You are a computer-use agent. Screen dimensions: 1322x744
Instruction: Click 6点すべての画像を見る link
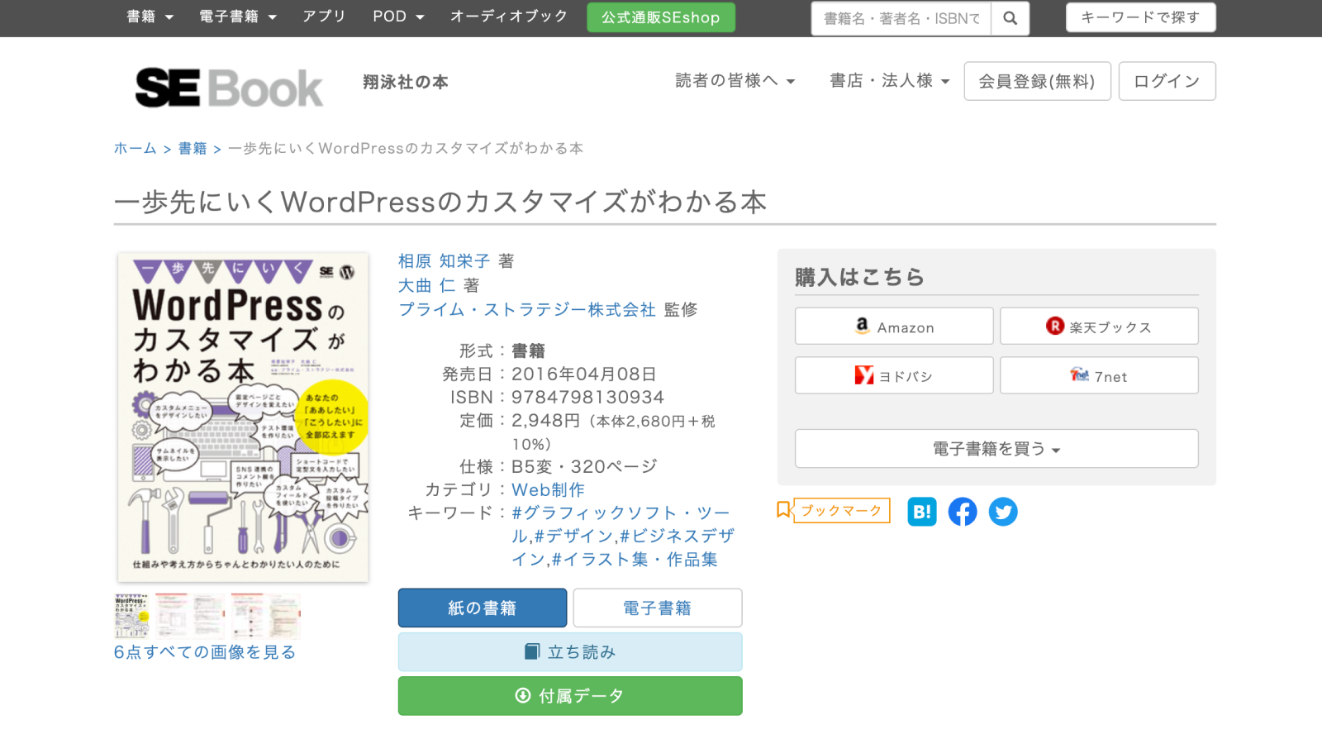(x=205, y=652)
